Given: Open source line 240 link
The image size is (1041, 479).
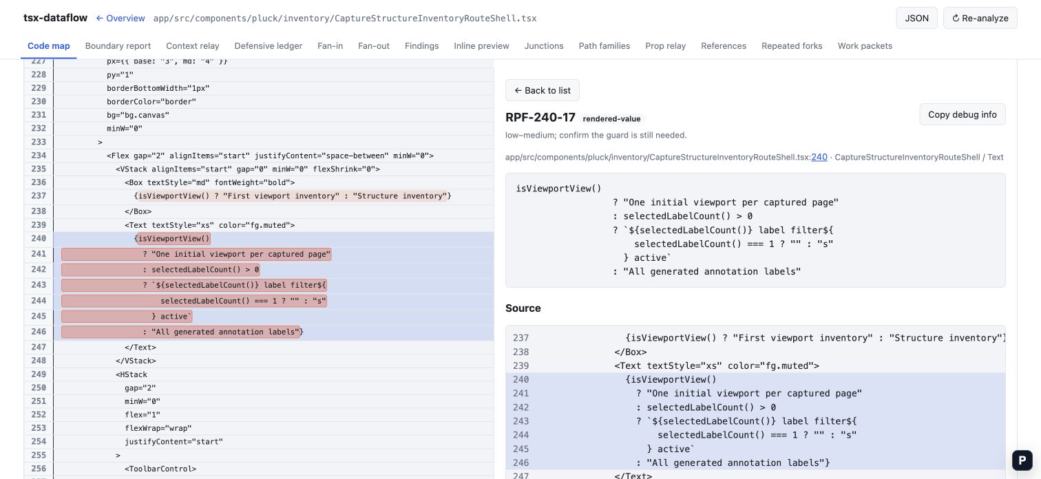Looking at the screenshot, I should click(x=819, y=157).
